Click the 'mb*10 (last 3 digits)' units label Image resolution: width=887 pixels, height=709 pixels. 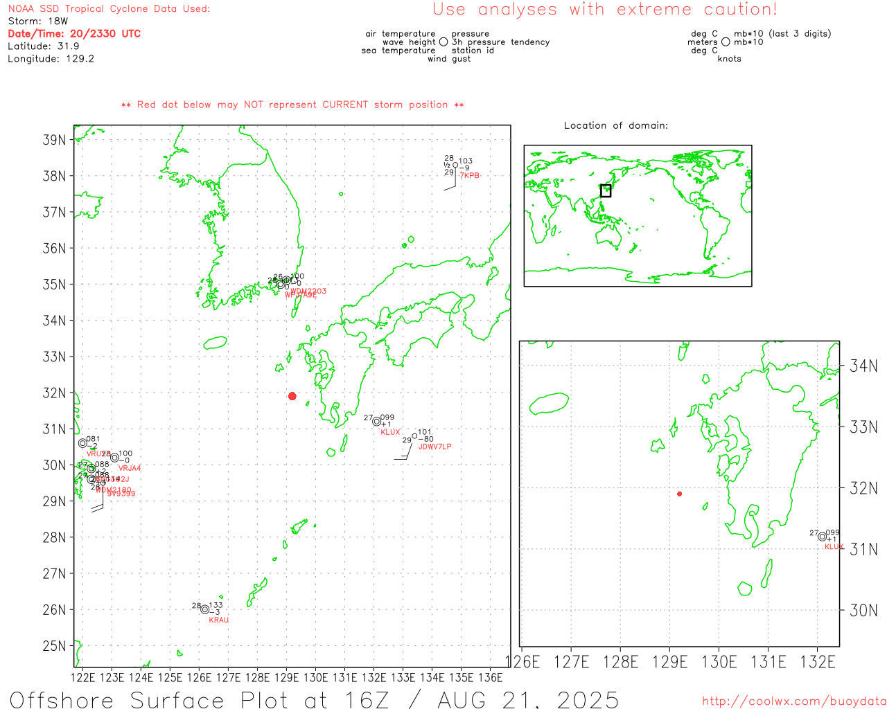point(782,34)
